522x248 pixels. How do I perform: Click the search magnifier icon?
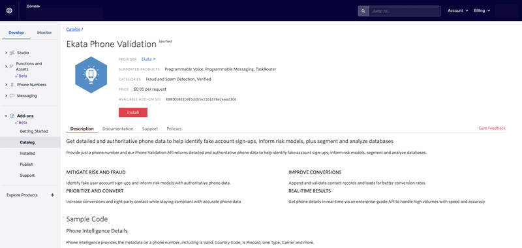coord(363,11)
